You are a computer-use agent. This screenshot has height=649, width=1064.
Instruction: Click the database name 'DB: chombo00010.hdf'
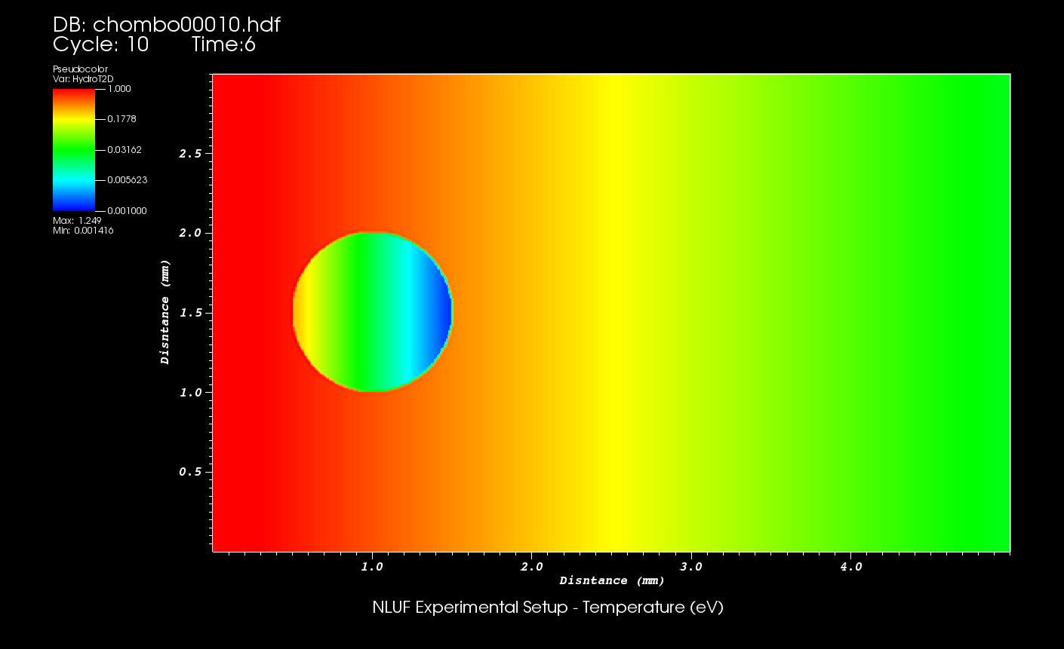pyautogui.click(x=167, y=25)
